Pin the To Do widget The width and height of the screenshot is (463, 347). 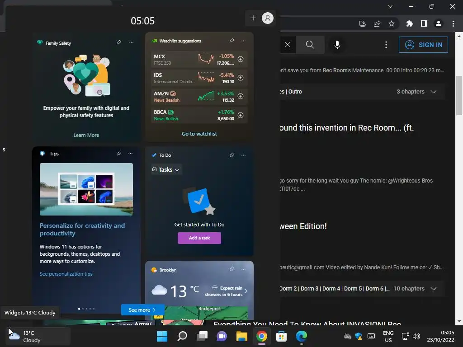point(232,155)
